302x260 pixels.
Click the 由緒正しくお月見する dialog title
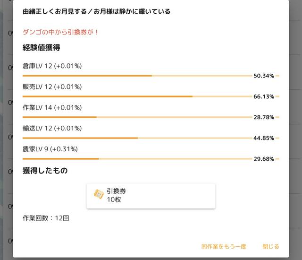coord(96,11)
